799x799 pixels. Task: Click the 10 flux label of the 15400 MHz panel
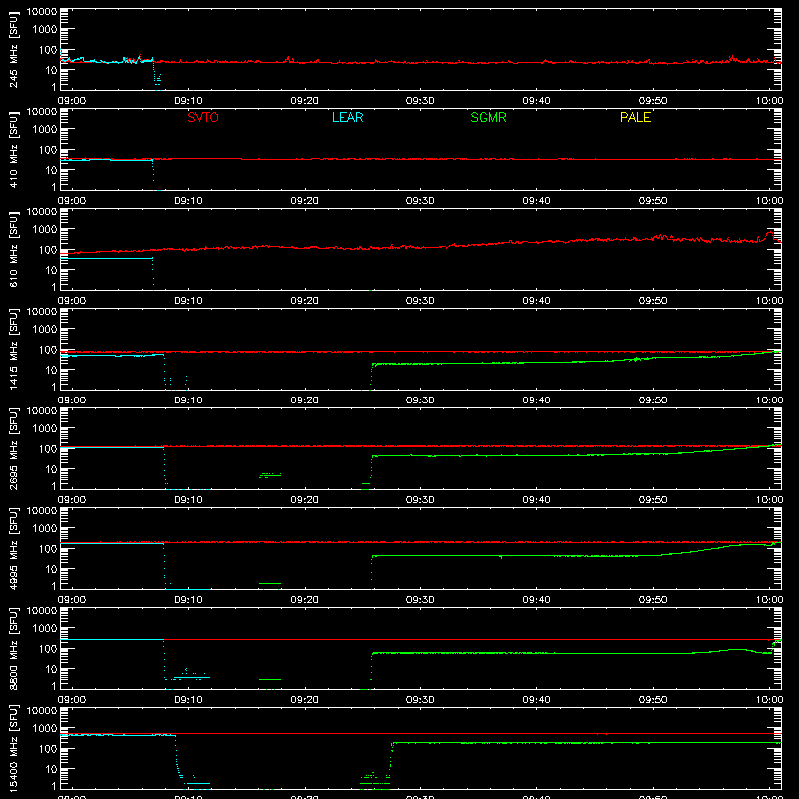(x=51, y=769)
